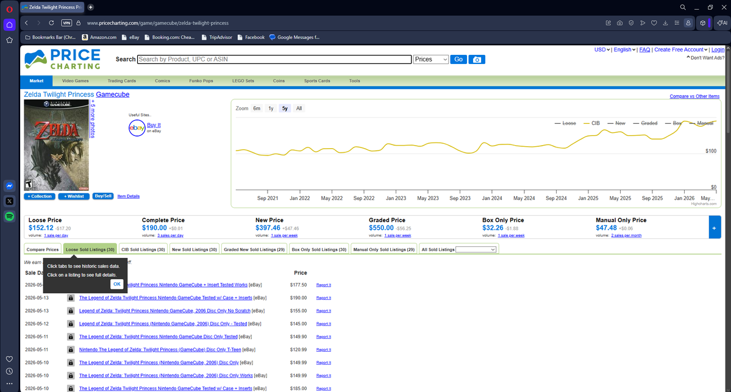Open Amazon.com bookmark in bookmarks bar
The image size is (731, 392).
point(99,37)
